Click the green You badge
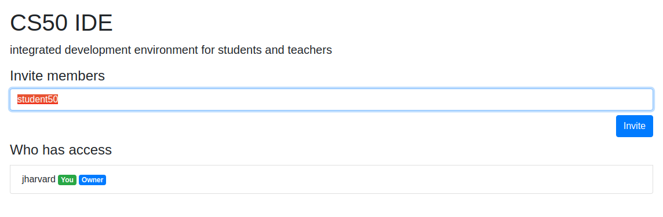 coord(67,180)
